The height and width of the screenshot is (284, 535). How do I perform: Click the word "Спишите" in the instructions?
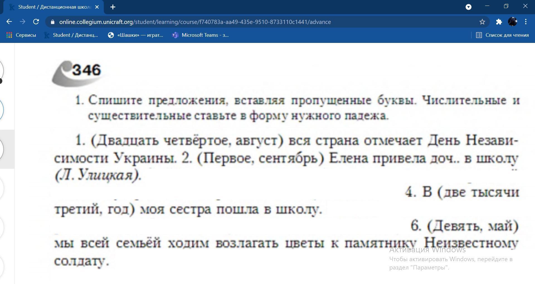tap(115, 100)
